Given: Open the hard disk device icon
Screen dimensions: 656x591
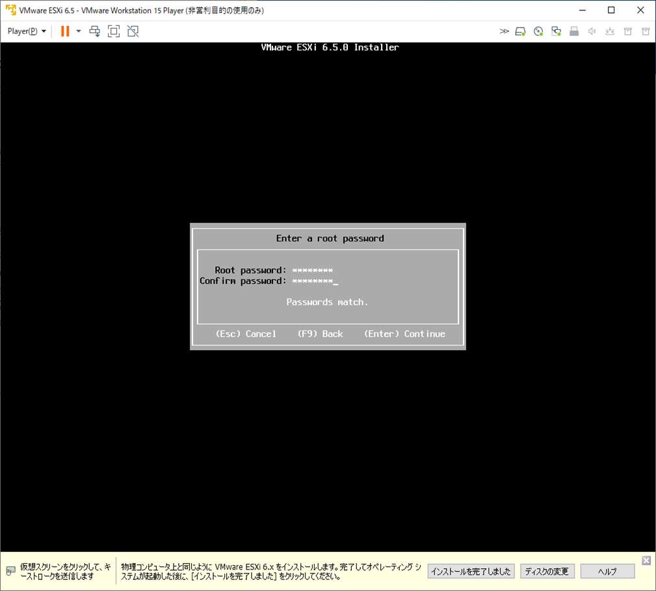Looking at the screenshot, I should point(521,31).
